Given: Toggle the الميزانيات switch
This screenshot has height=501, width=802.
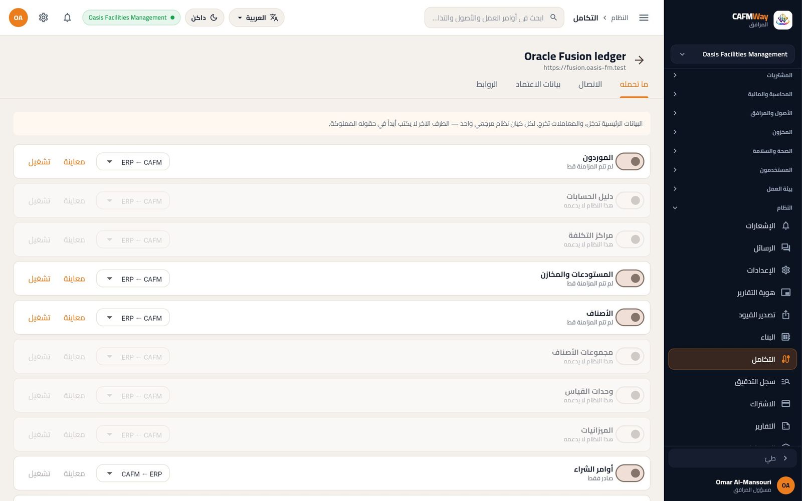Looking at the screenshot, I should point(630,434).
